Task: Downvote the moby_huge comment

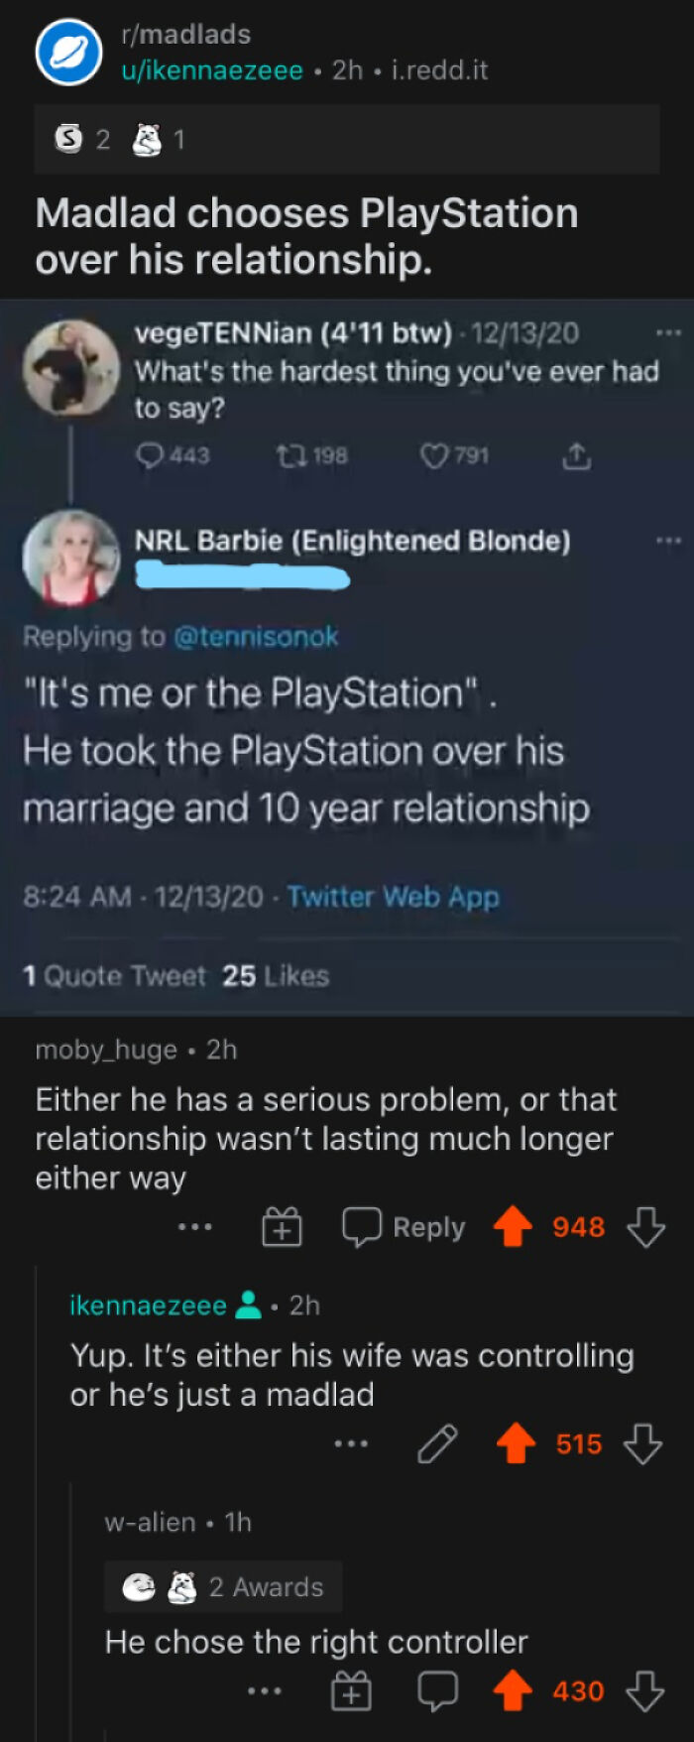Action: point(646,1227)
